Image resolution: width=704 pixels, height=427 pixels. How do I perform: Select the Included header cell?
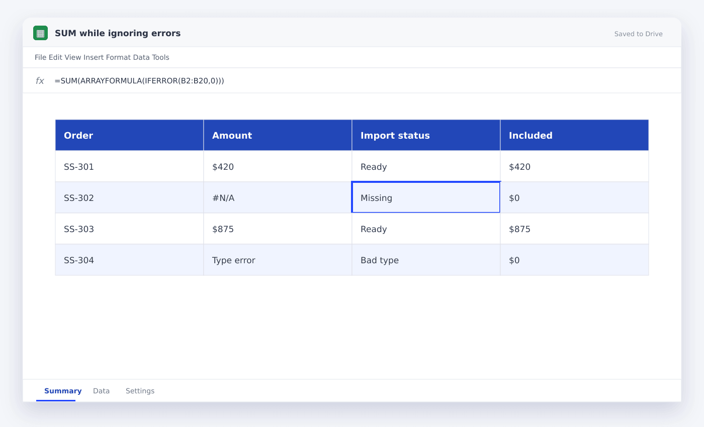[574, 135]
